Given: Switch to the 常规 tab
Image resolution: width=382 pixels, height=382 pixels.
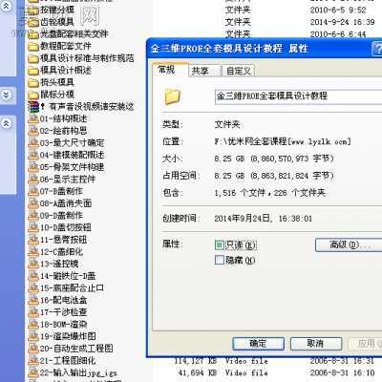Looking at the screenshot, I should [x=170, y=70].
